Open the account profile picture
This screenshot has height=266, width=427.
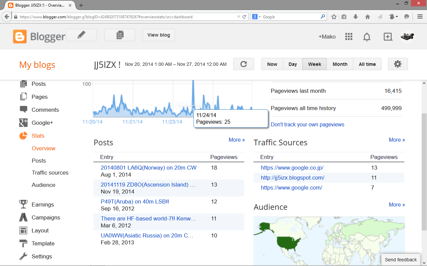pos(407,36)
